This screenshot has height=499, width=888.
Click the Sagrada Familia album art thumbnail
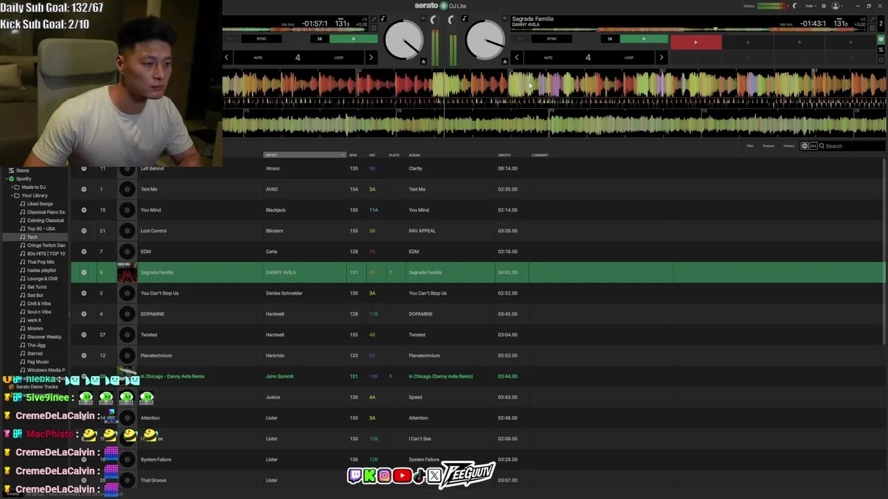click(x=127, y=272)
